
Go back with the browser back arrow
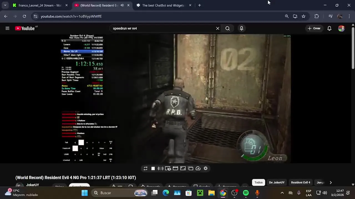click(x=6, y=16)
